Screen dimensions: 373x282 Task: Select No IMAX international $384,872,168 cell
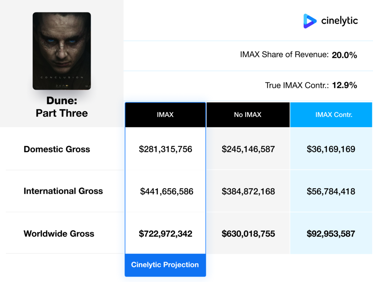[248, 191]
